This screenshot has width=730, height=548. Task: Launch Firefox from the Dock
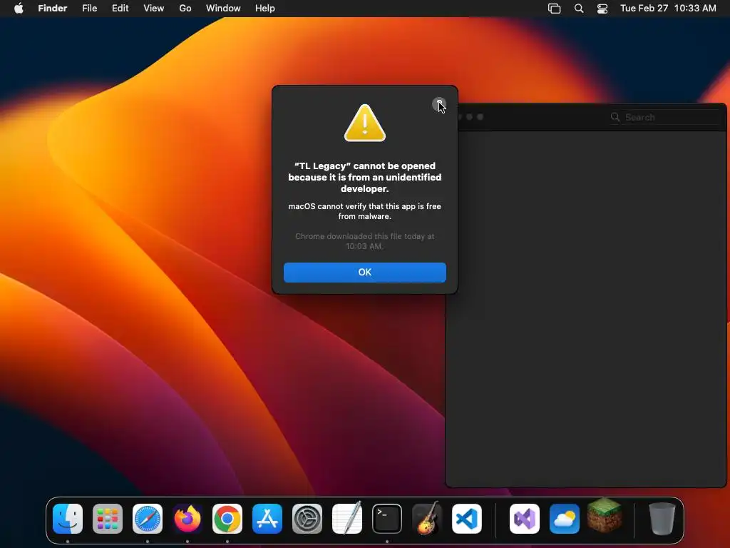[187, 519]
